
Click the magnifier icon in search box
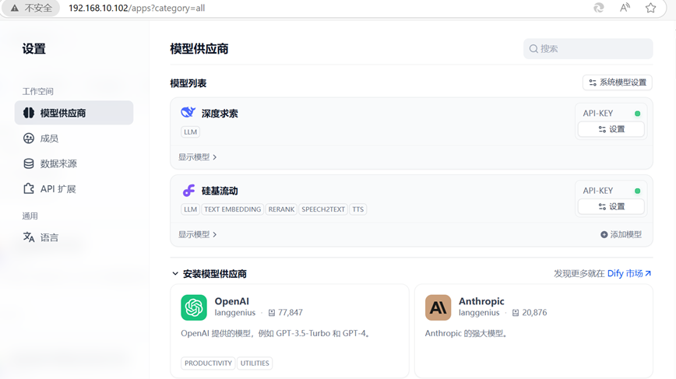coord(533,49)
